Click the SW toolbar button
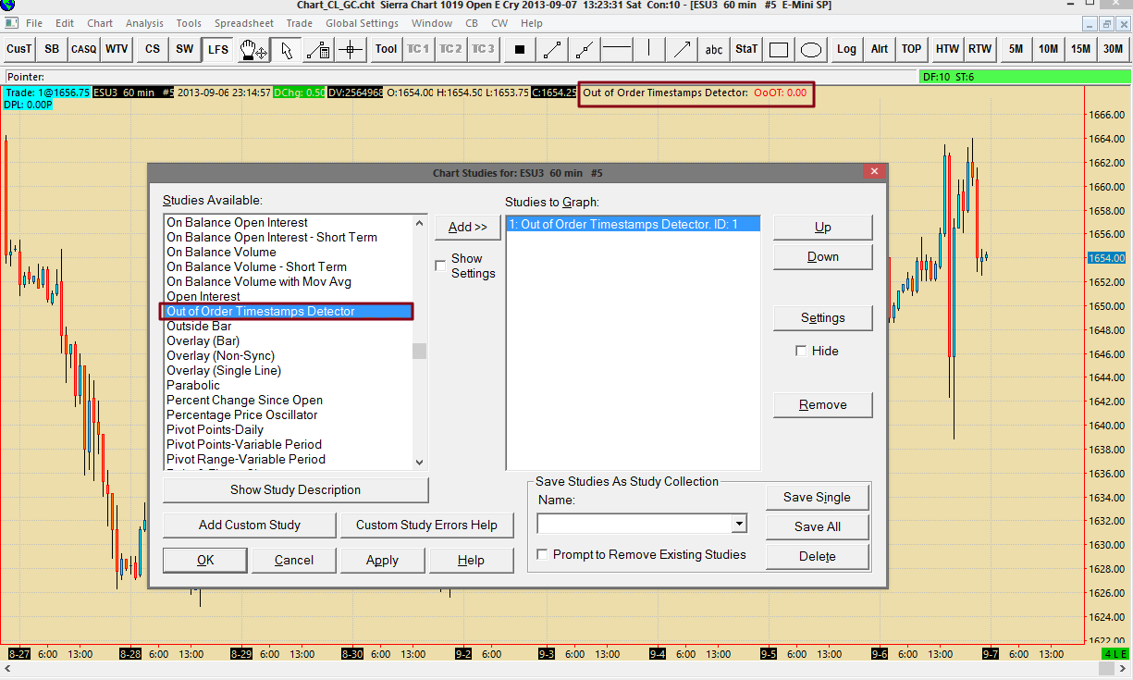This screenshot has height=680, width=1133. pyautogui.click(x=185, y=49)
